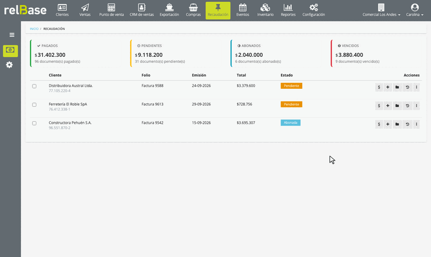Open the sidebar settings gear
Image resolution: width=431 pixels, height=257 pixels.
click(x=9, y=65)
